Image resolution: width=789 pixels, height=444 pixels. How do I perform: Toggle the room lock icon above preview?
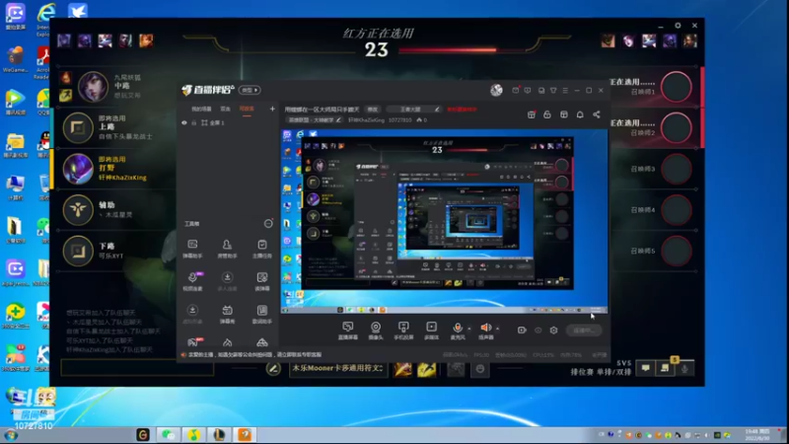547,114
